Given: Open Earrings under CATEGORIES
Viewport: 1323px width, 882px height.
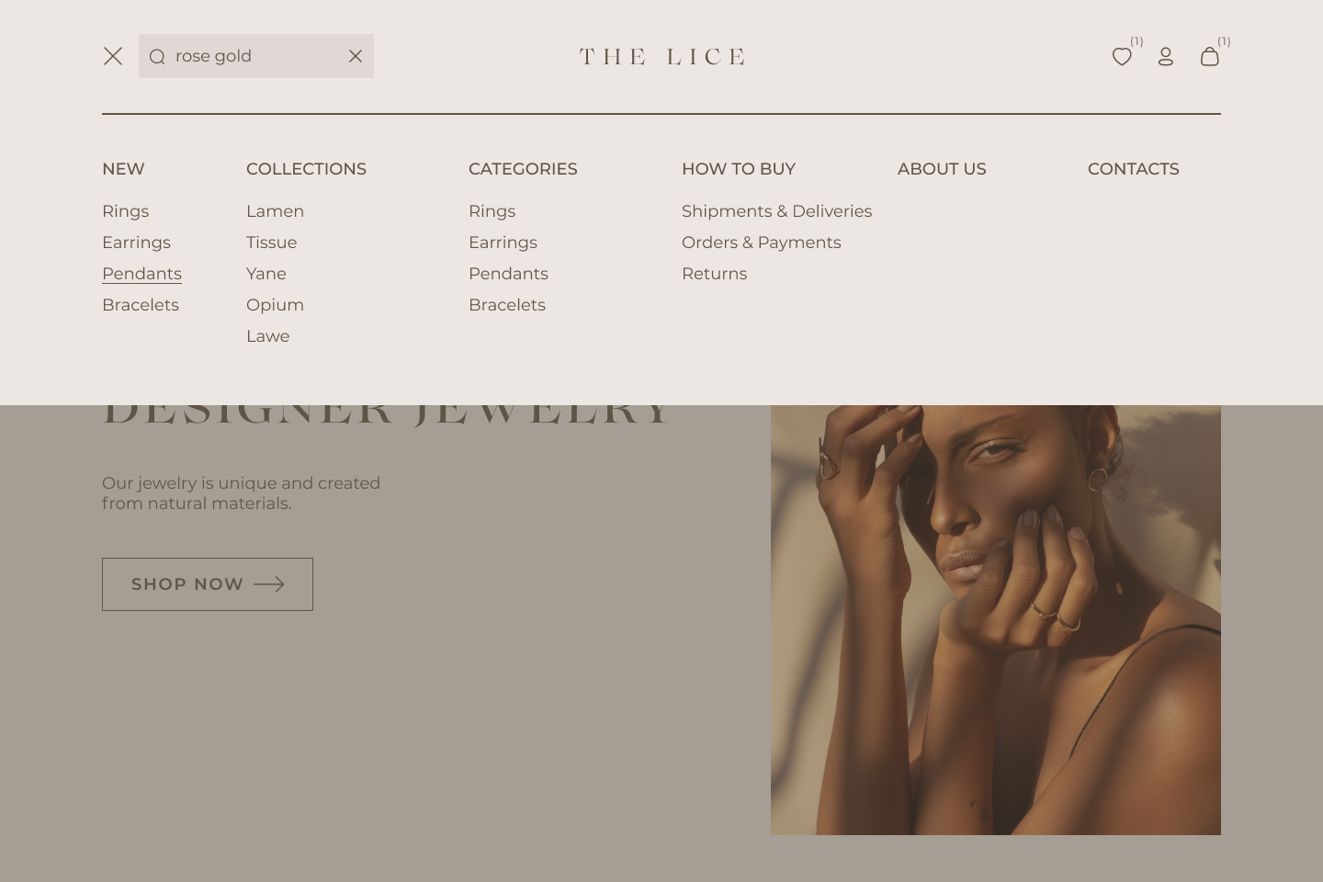Looking at the screenshot, I should point(503,243).
